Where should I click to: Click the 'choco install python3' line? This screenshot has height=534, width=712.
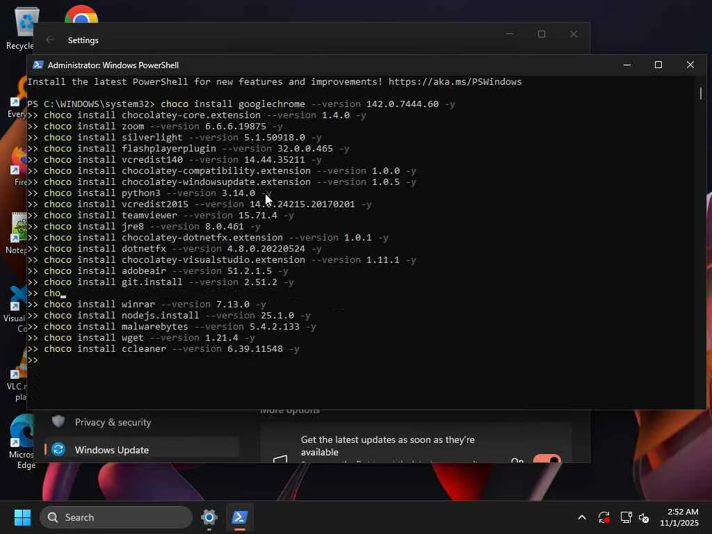158,193
